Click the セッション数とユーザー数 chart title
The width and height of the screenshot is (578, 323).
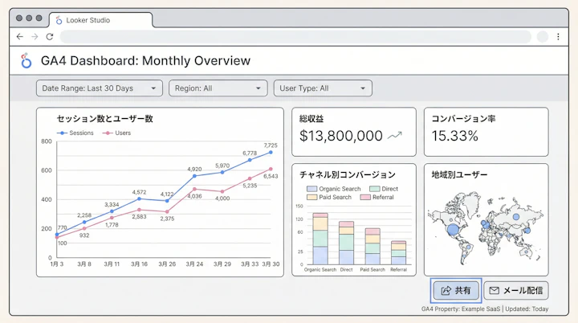104,118
